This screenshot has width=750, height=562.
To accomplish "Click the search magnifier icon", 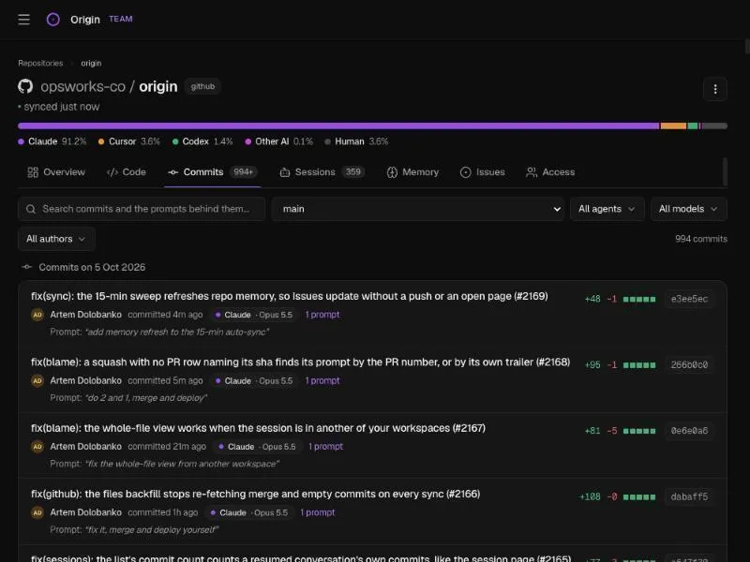I will 31,209.
